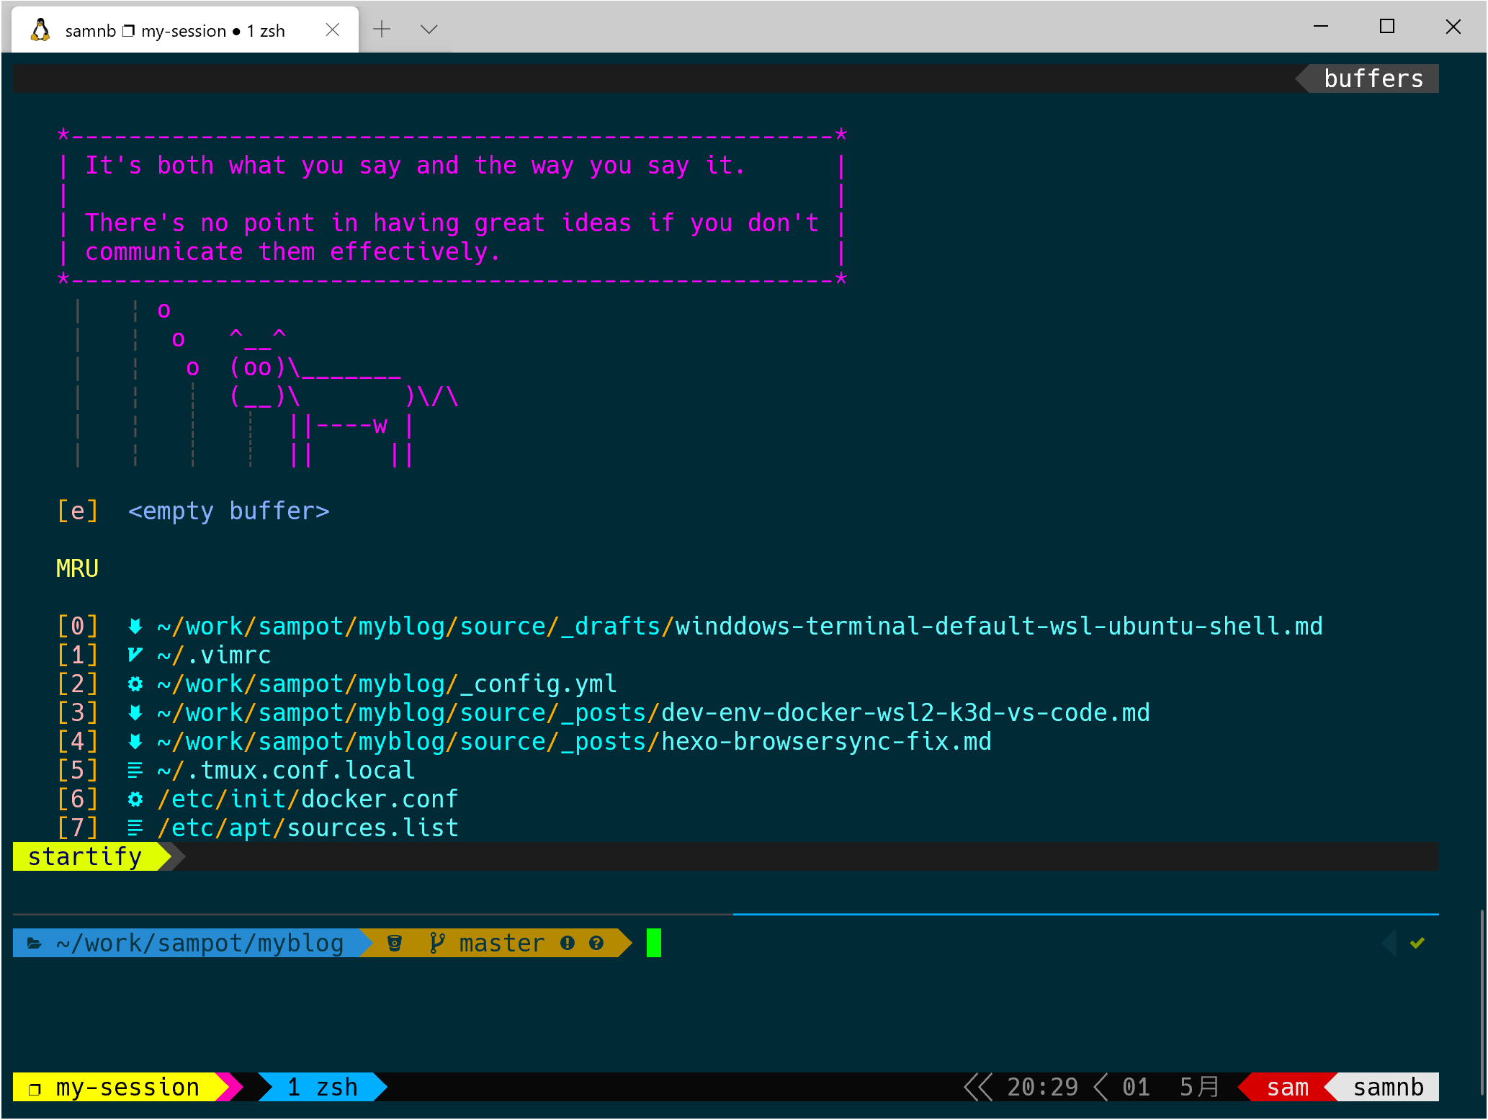Open a new terminal tab with plus
1488x1120 pixels.
(382, 30)
